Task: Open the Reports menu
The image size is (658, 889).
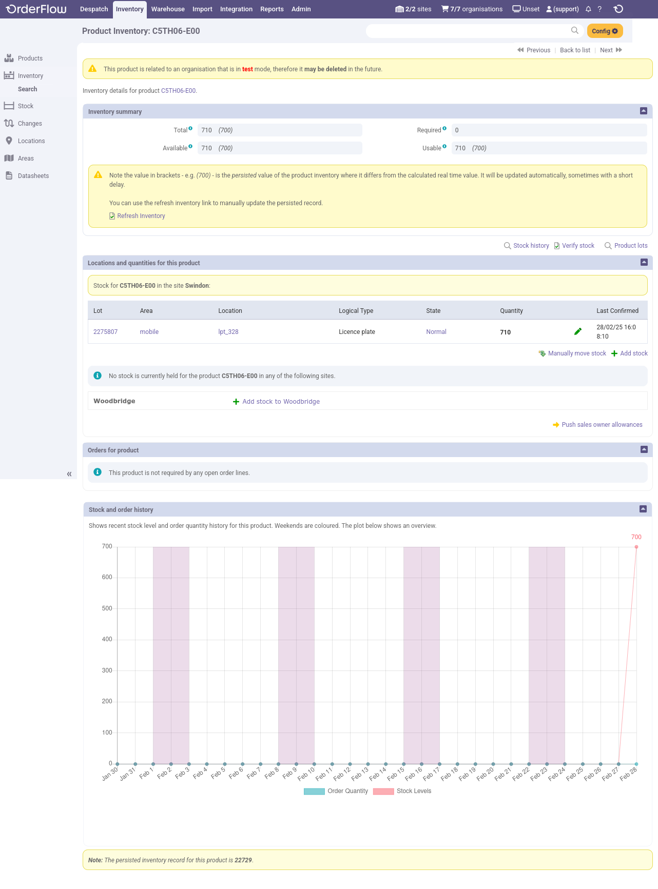Action: (x=272, y=9)
